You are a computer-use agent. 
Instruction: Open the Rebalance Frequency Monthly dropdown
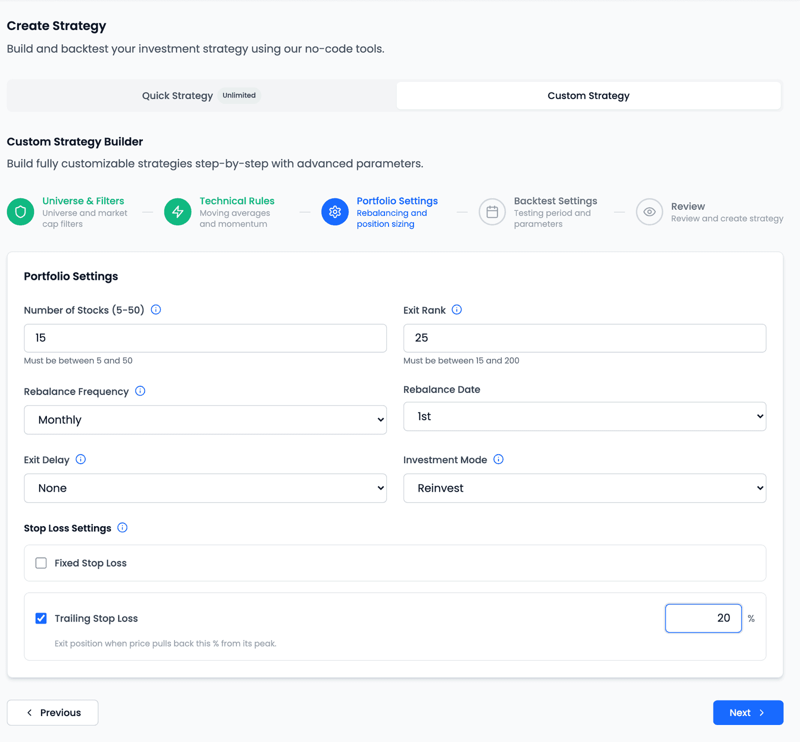coord(205,420)
